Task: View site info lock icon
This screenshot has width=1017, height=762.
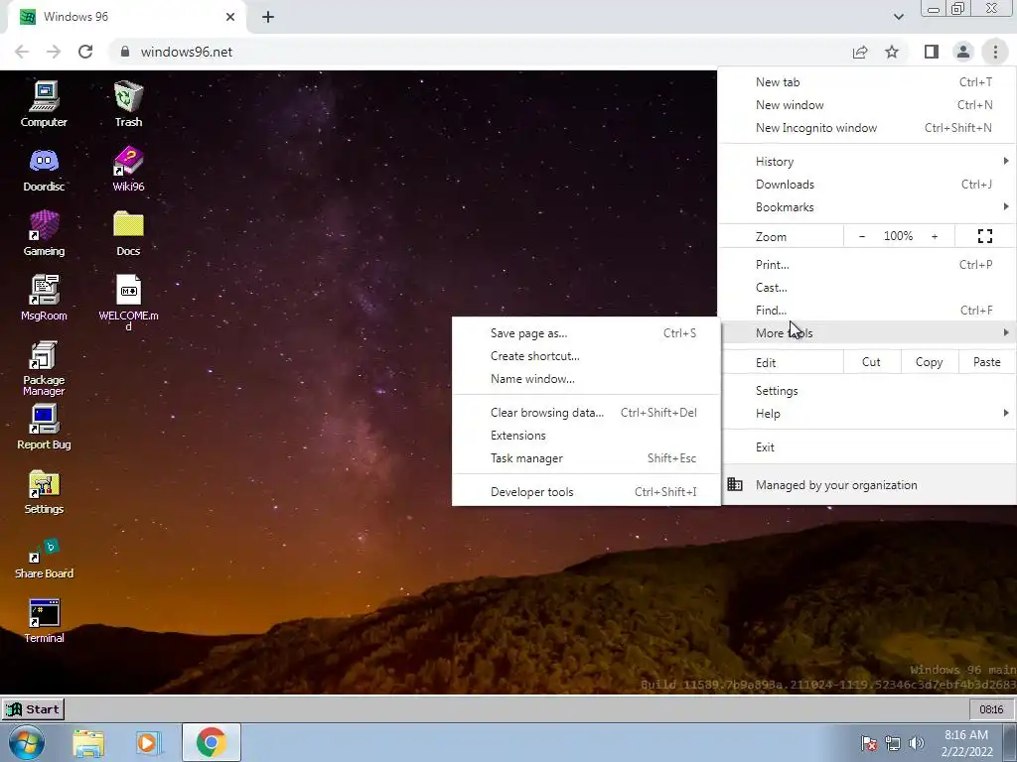Action: (125, 52)
